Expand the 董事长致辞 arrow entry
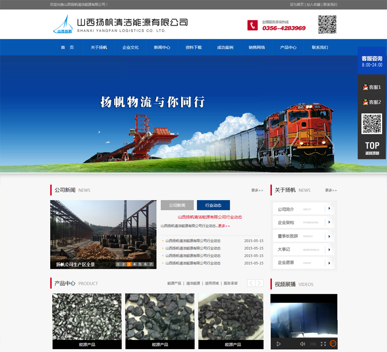This screenshot has height=352, width=387. (329, 236)
